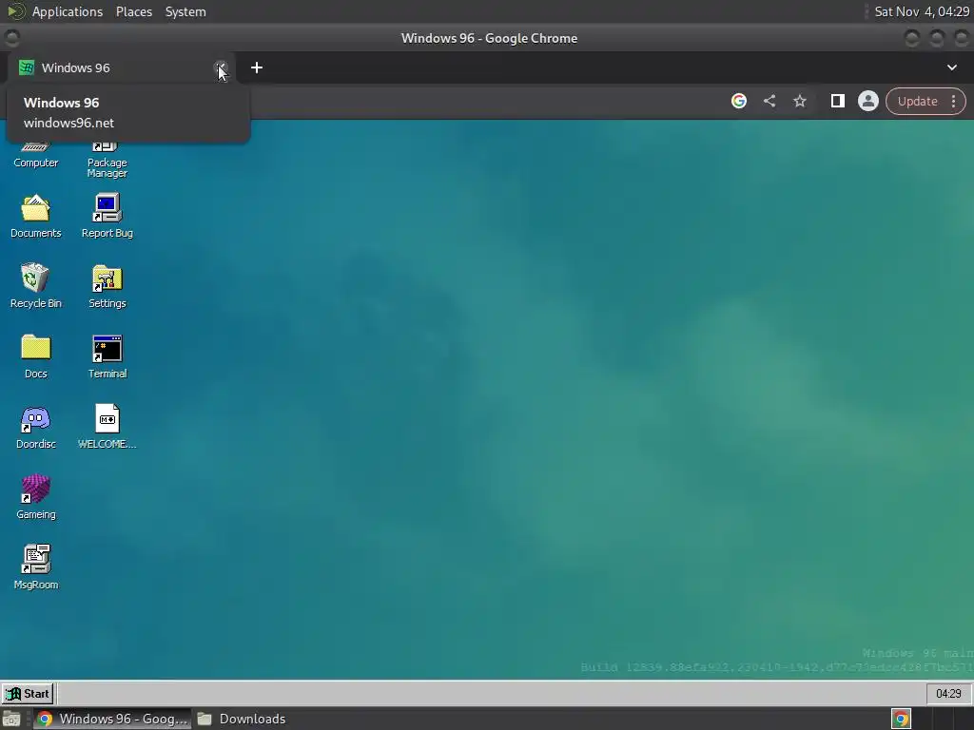Open the MsgRoom shortcut
Image resolution: width=974 pixels, height=730 pixels.
35,567
